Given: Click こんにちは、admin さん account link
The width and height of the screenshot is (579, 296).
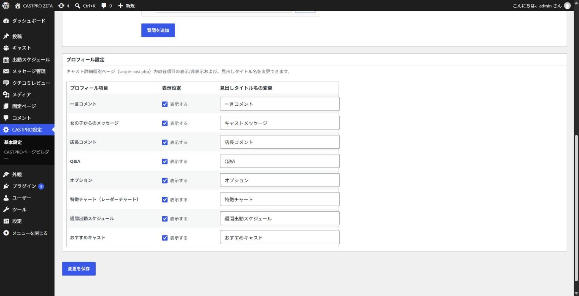Looking at the screenshot, I should coord(537,6).
